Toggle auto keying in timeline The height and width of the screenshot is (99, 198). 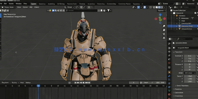[69, 83]
